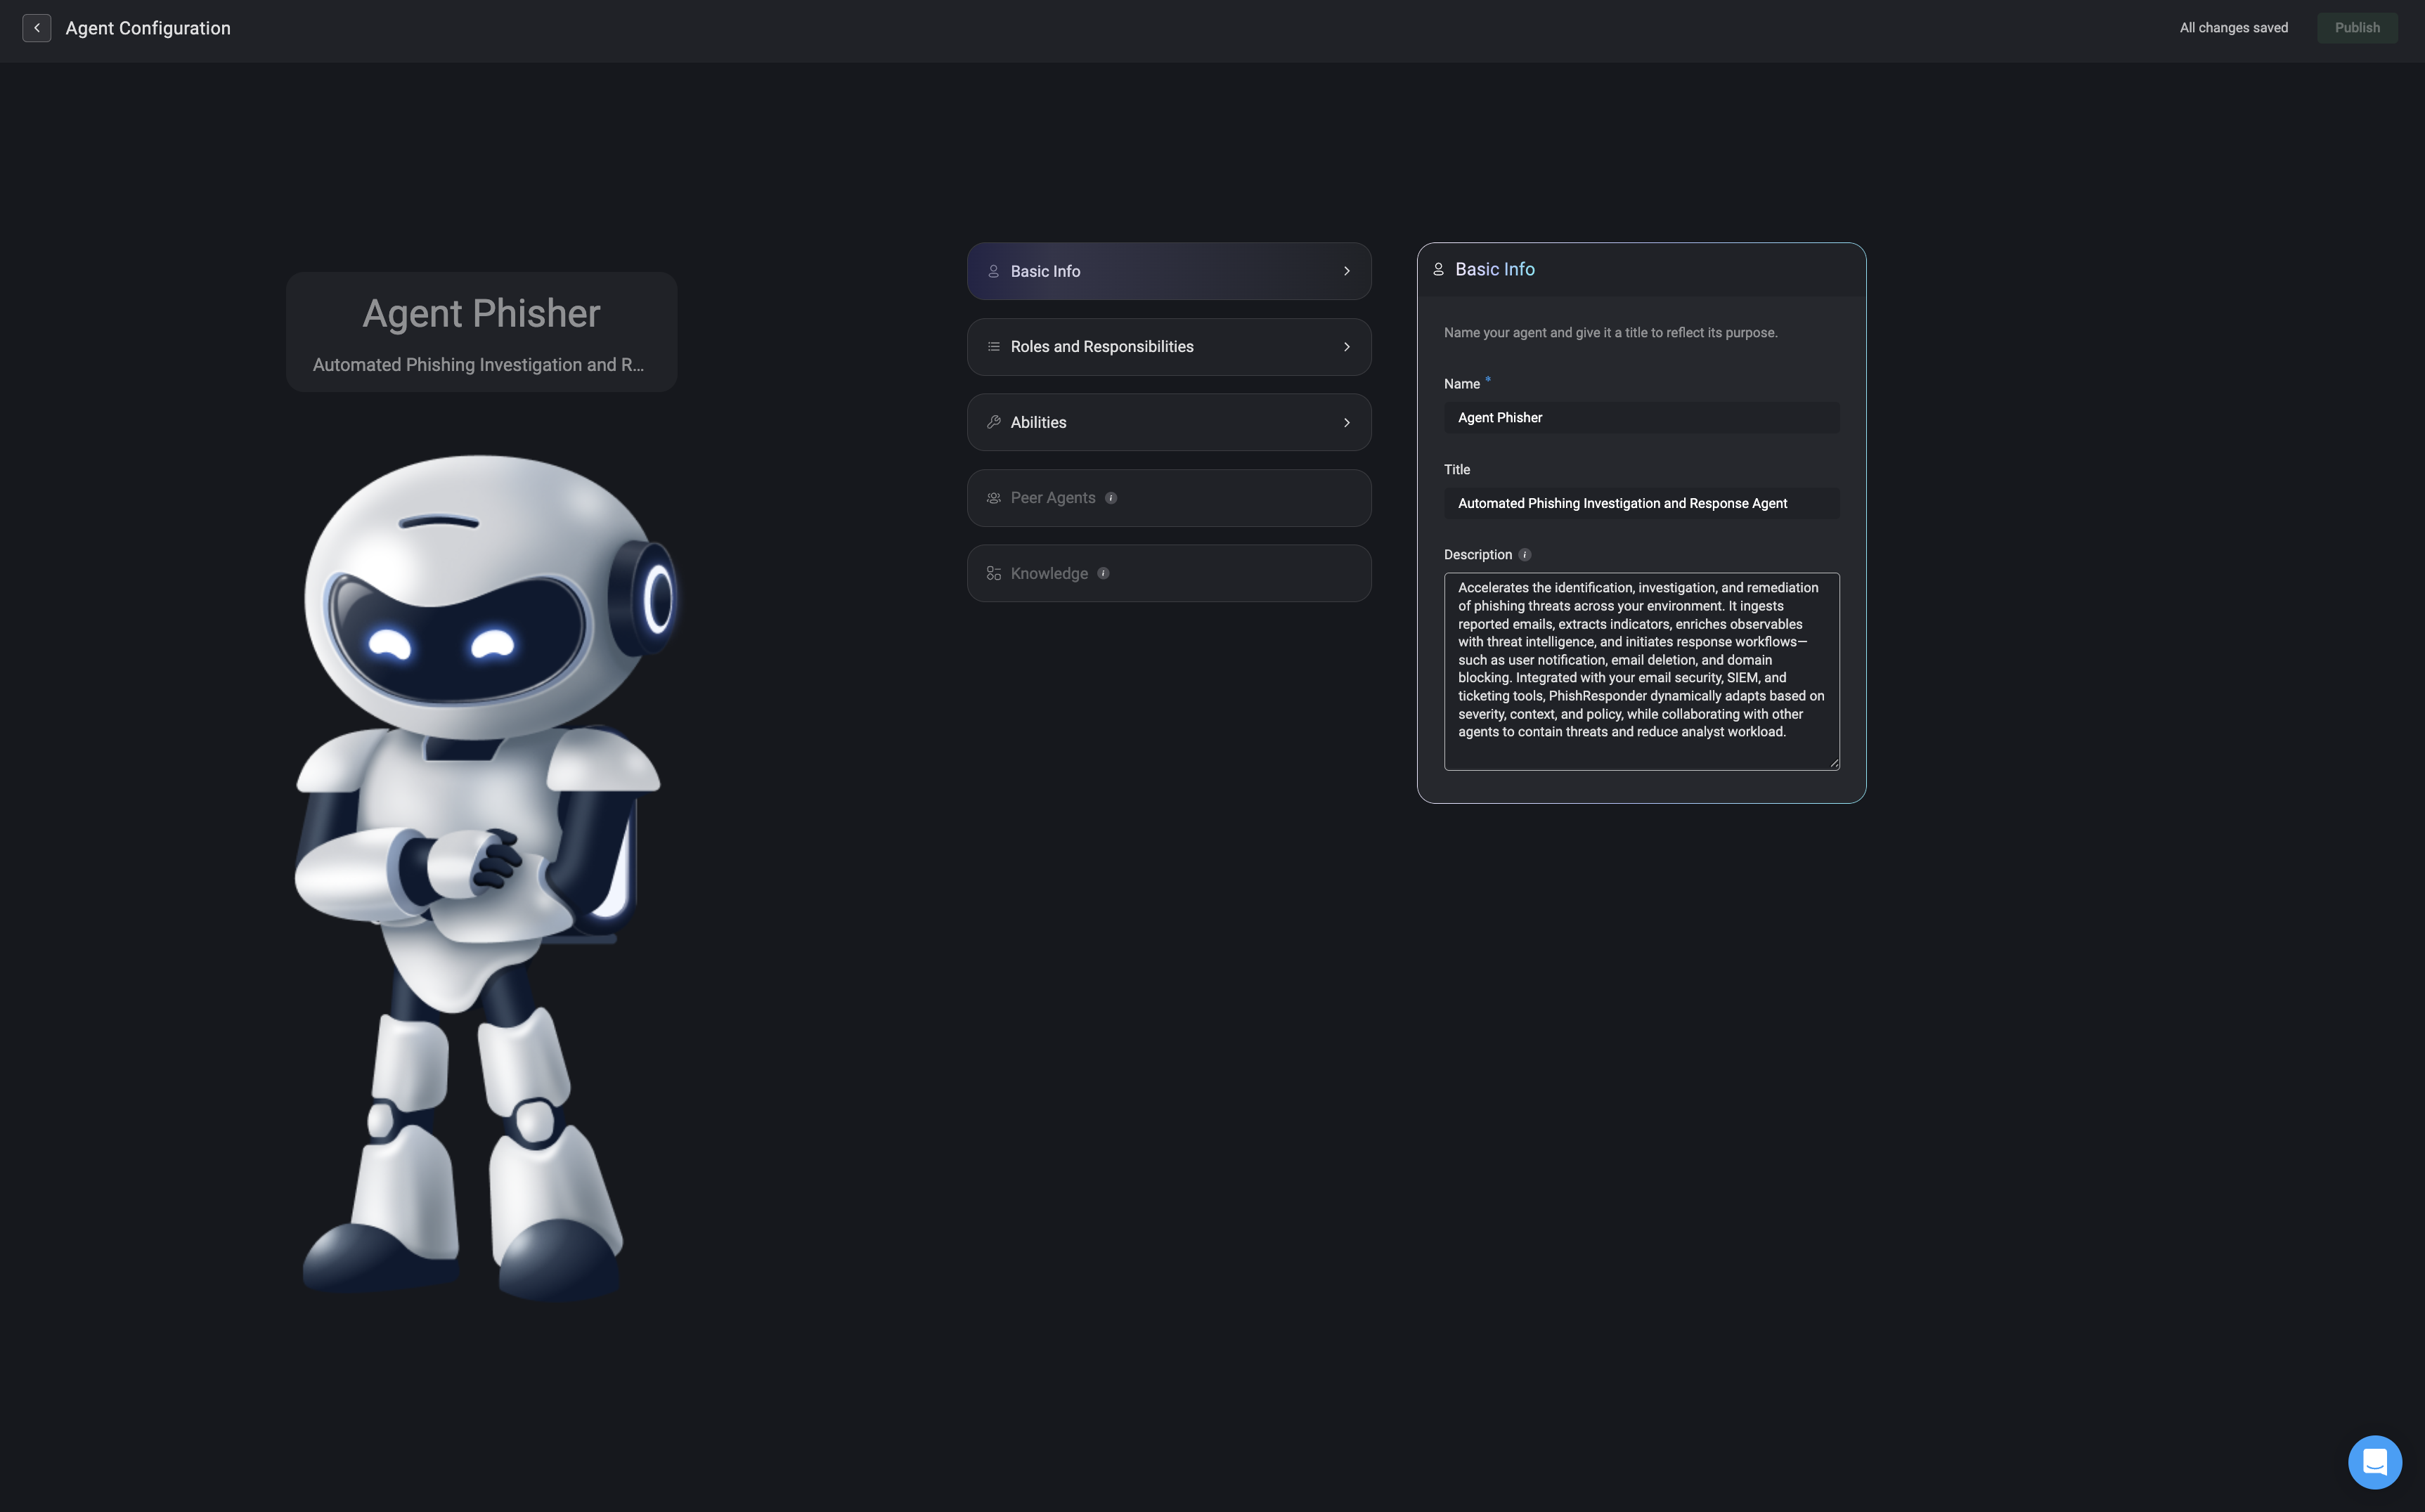The height and width of the screenshot is (1512, 2425).
Task: Click the Abilities wrench icon
Action: tap(993, 422)
